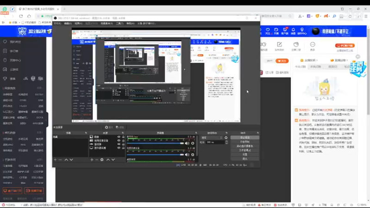Viewport: 370px width, 208px height.
Task: Reload the browser page
Action: point(21,16)
